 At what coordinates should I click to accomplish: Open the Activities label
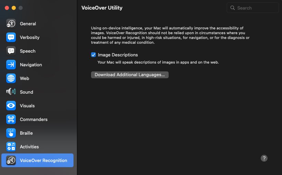[29, 147]
